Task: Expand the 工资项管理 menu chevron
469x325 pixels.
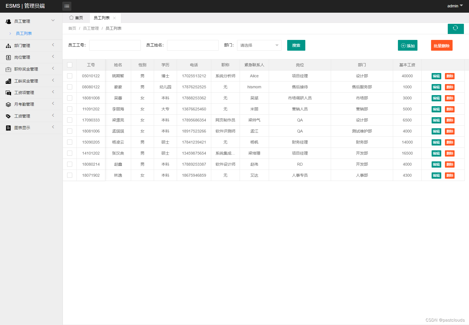Action: coord(53,92)
